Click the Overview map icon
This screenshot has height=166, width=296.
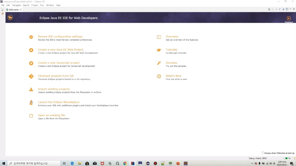click(159, 37)
